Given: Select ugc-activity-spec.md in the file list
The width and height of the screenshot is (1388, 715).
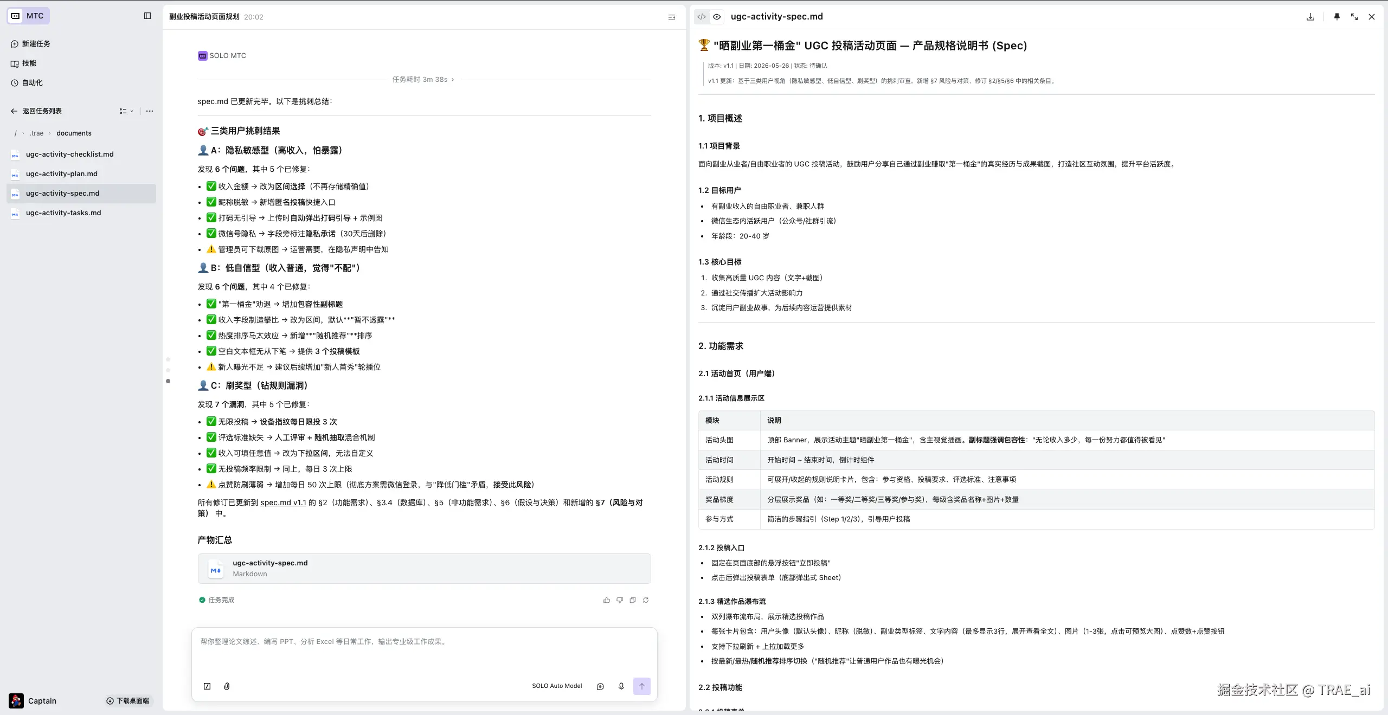Looking at the screenshot, I should pyautogui.click(x=81, y=194).
